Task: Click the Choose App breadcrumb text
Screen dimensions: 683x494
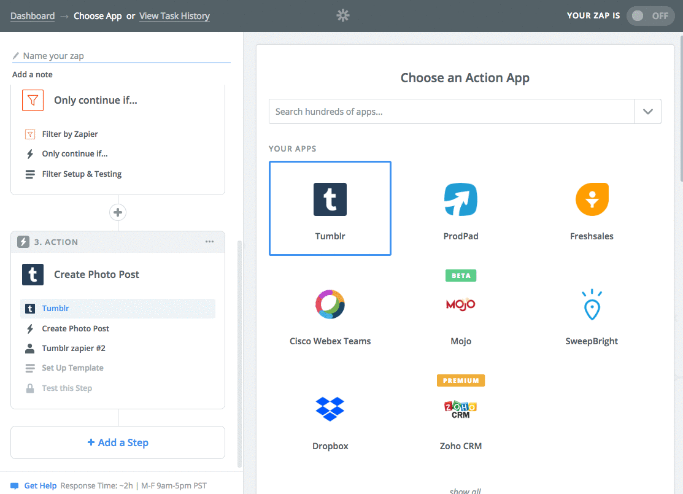Action: tap(98, 16)
